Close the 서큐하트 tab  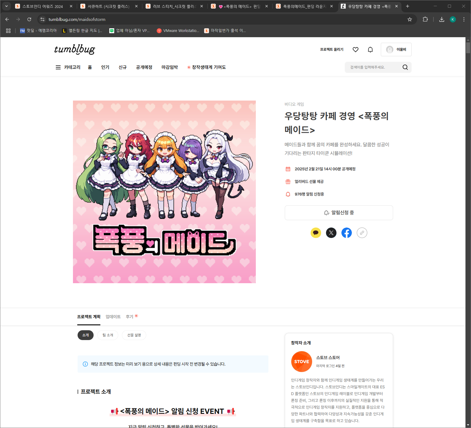click(x=136, y=6)
